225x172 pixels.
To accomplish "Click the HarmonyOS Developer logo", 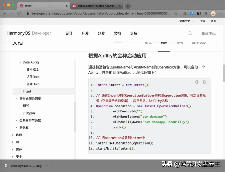I will pos(29,33).
